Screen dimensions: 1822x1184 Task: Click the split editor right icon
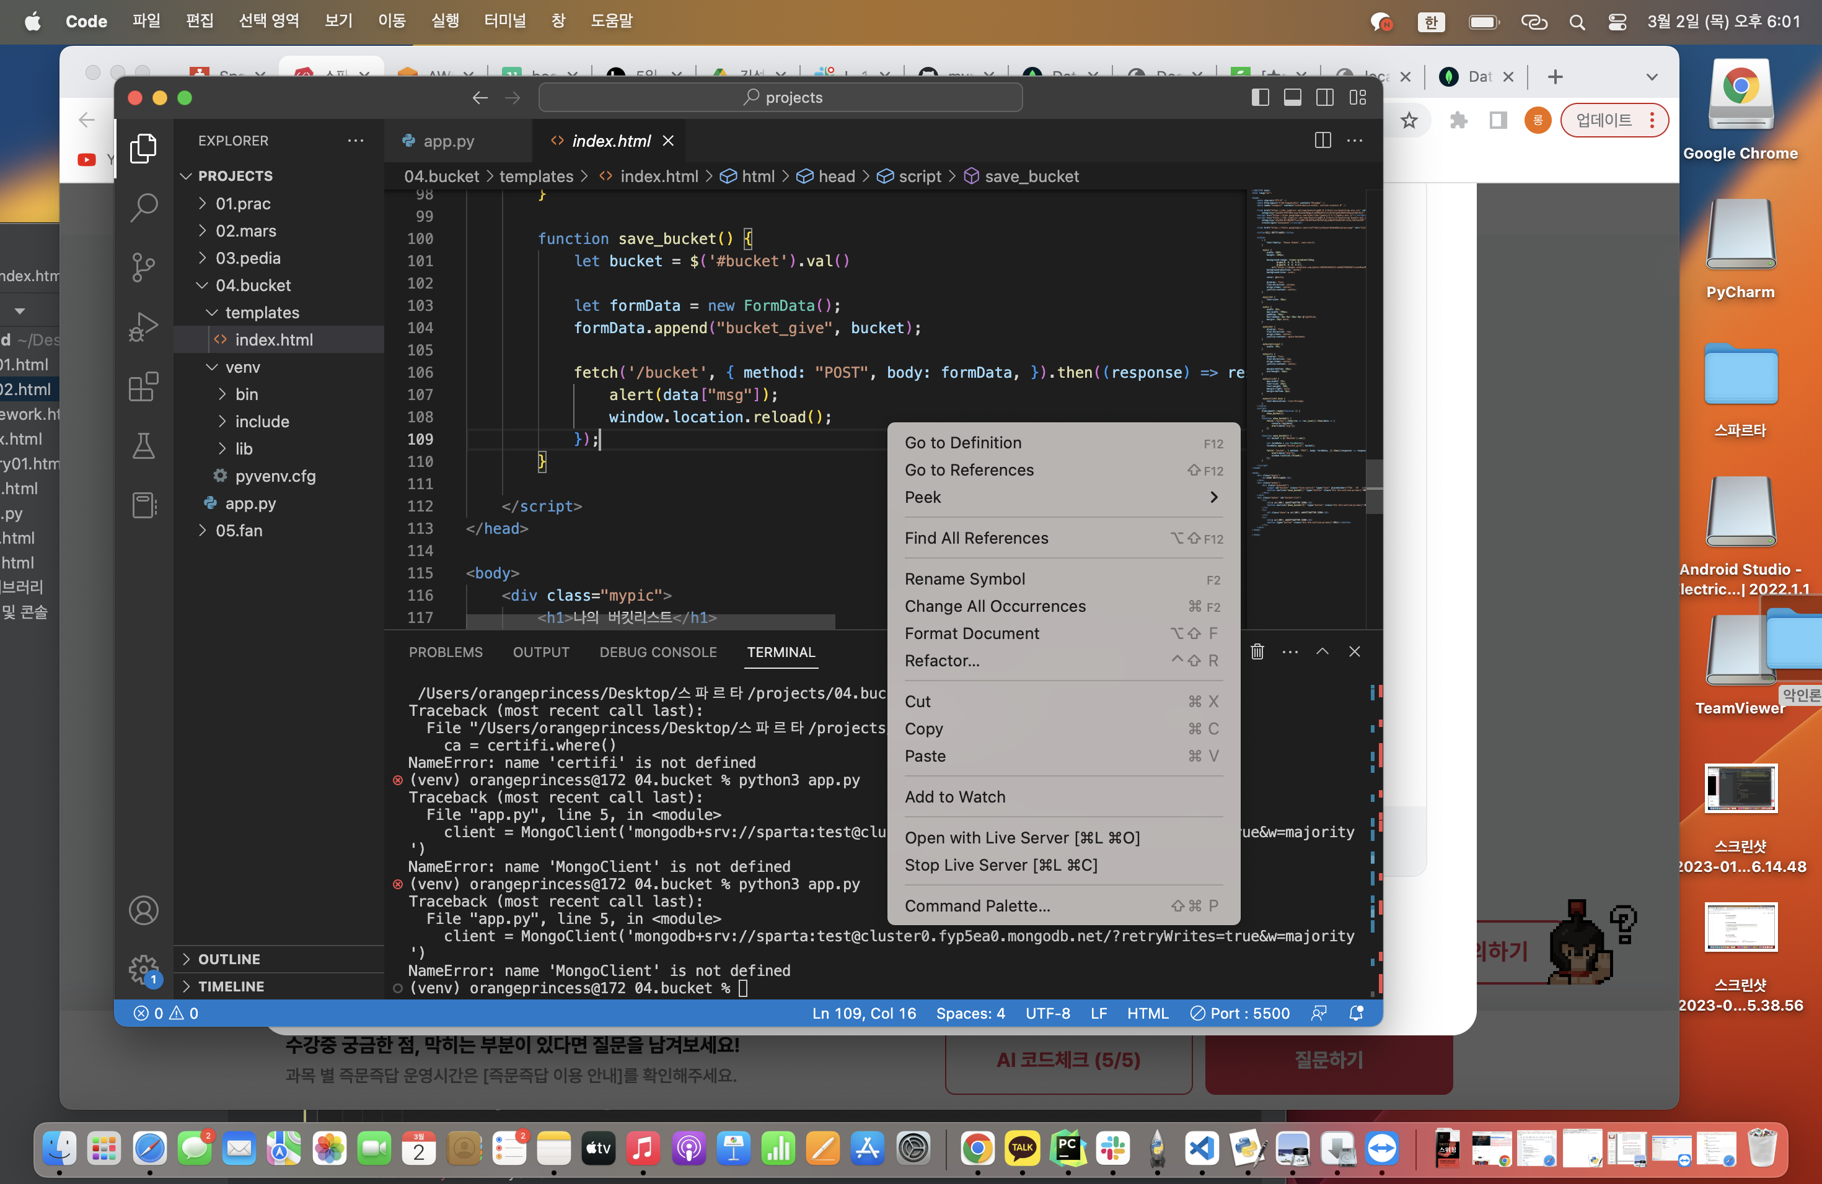1322,140
